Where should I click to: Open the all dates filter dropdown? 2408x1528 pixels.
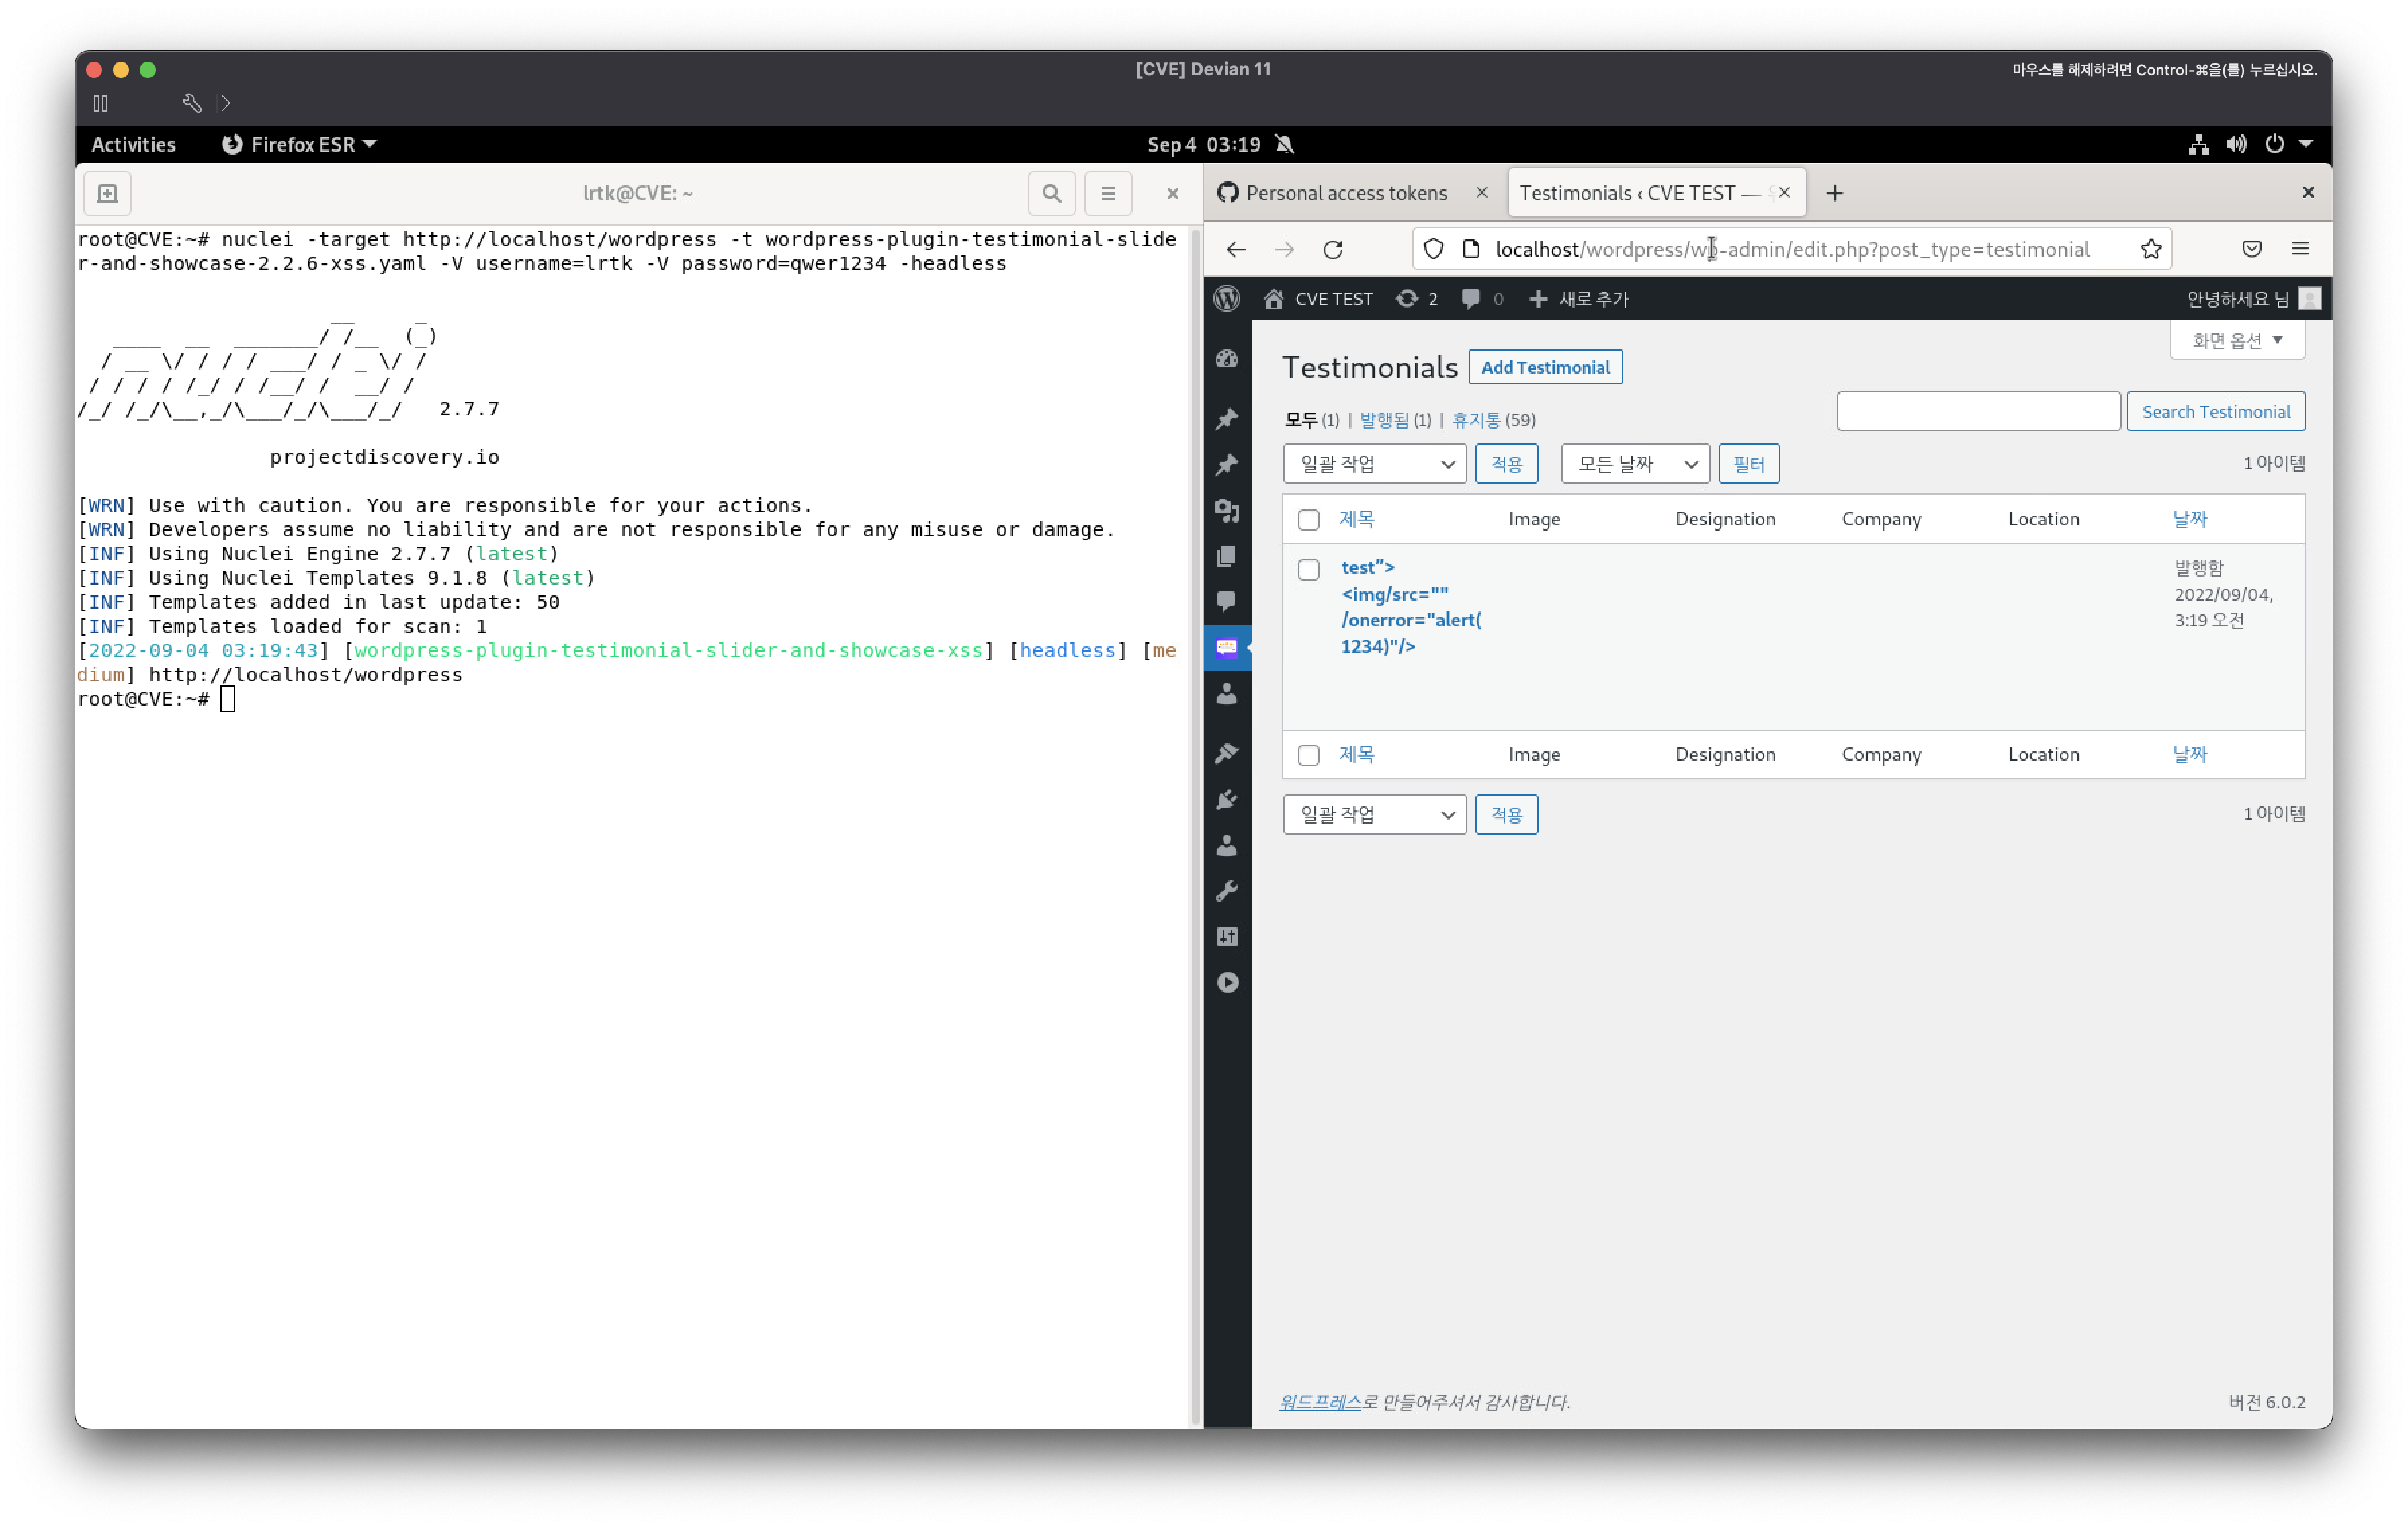tap(1634, 464)
